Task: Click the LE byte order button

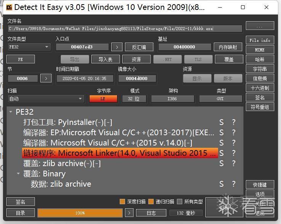Action: (103, 99)
